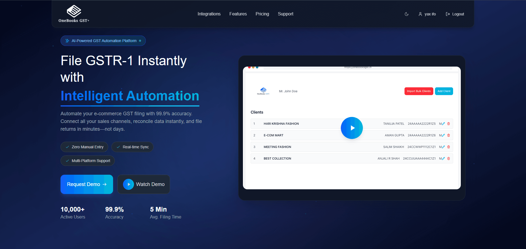
Task: Edit the BEST COLLECTION client
Action: pyautogui.click(x=443, y=158)
